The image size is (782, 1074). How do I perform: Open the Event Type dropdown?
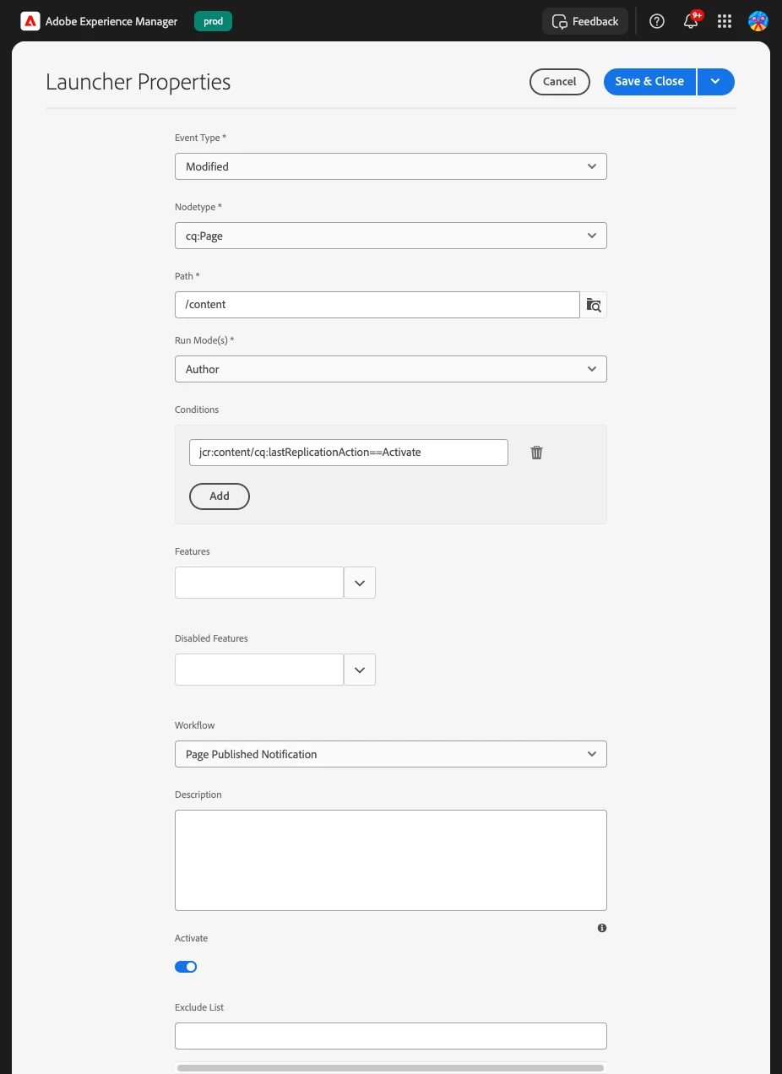pos(391,166)
